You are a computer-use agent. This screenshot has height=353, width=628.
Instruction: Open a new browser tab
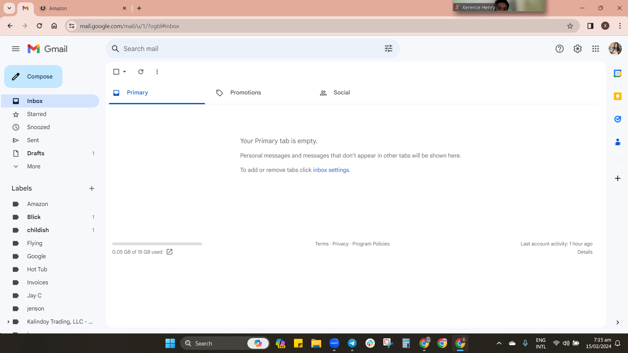point(139,8)
